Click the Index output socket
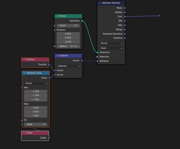The image size is (180, 149). pyautogui.click(x=49, y=138)
